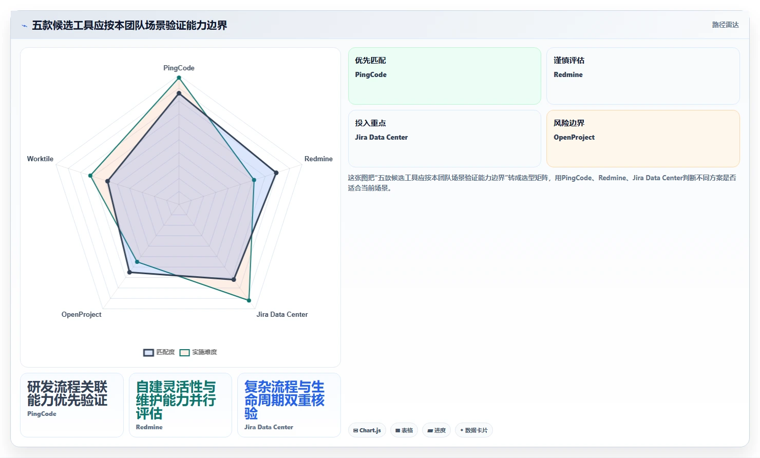
Task: Click the Redmine axis label on radar
Action: click(x=318, y=159)
